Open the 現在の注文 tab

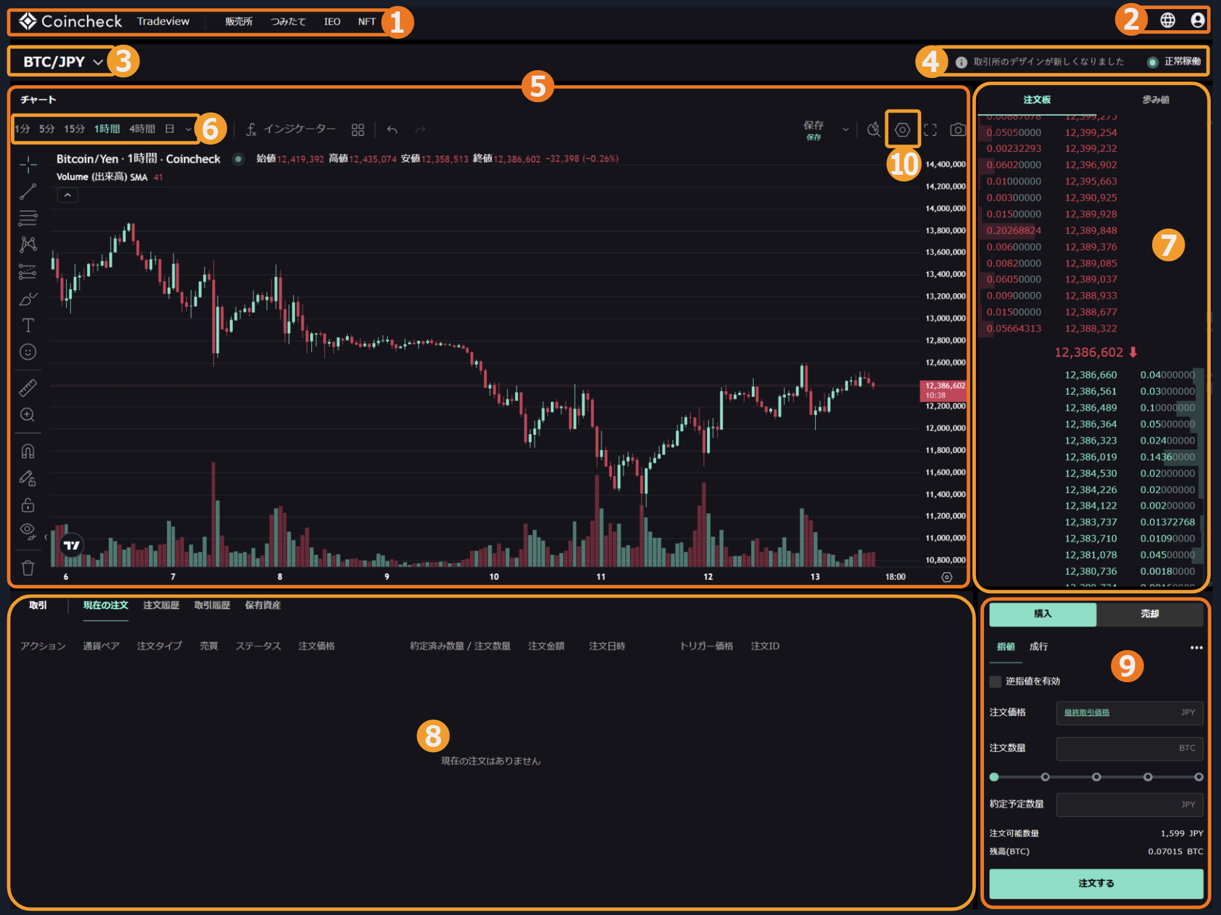point(106,605)
